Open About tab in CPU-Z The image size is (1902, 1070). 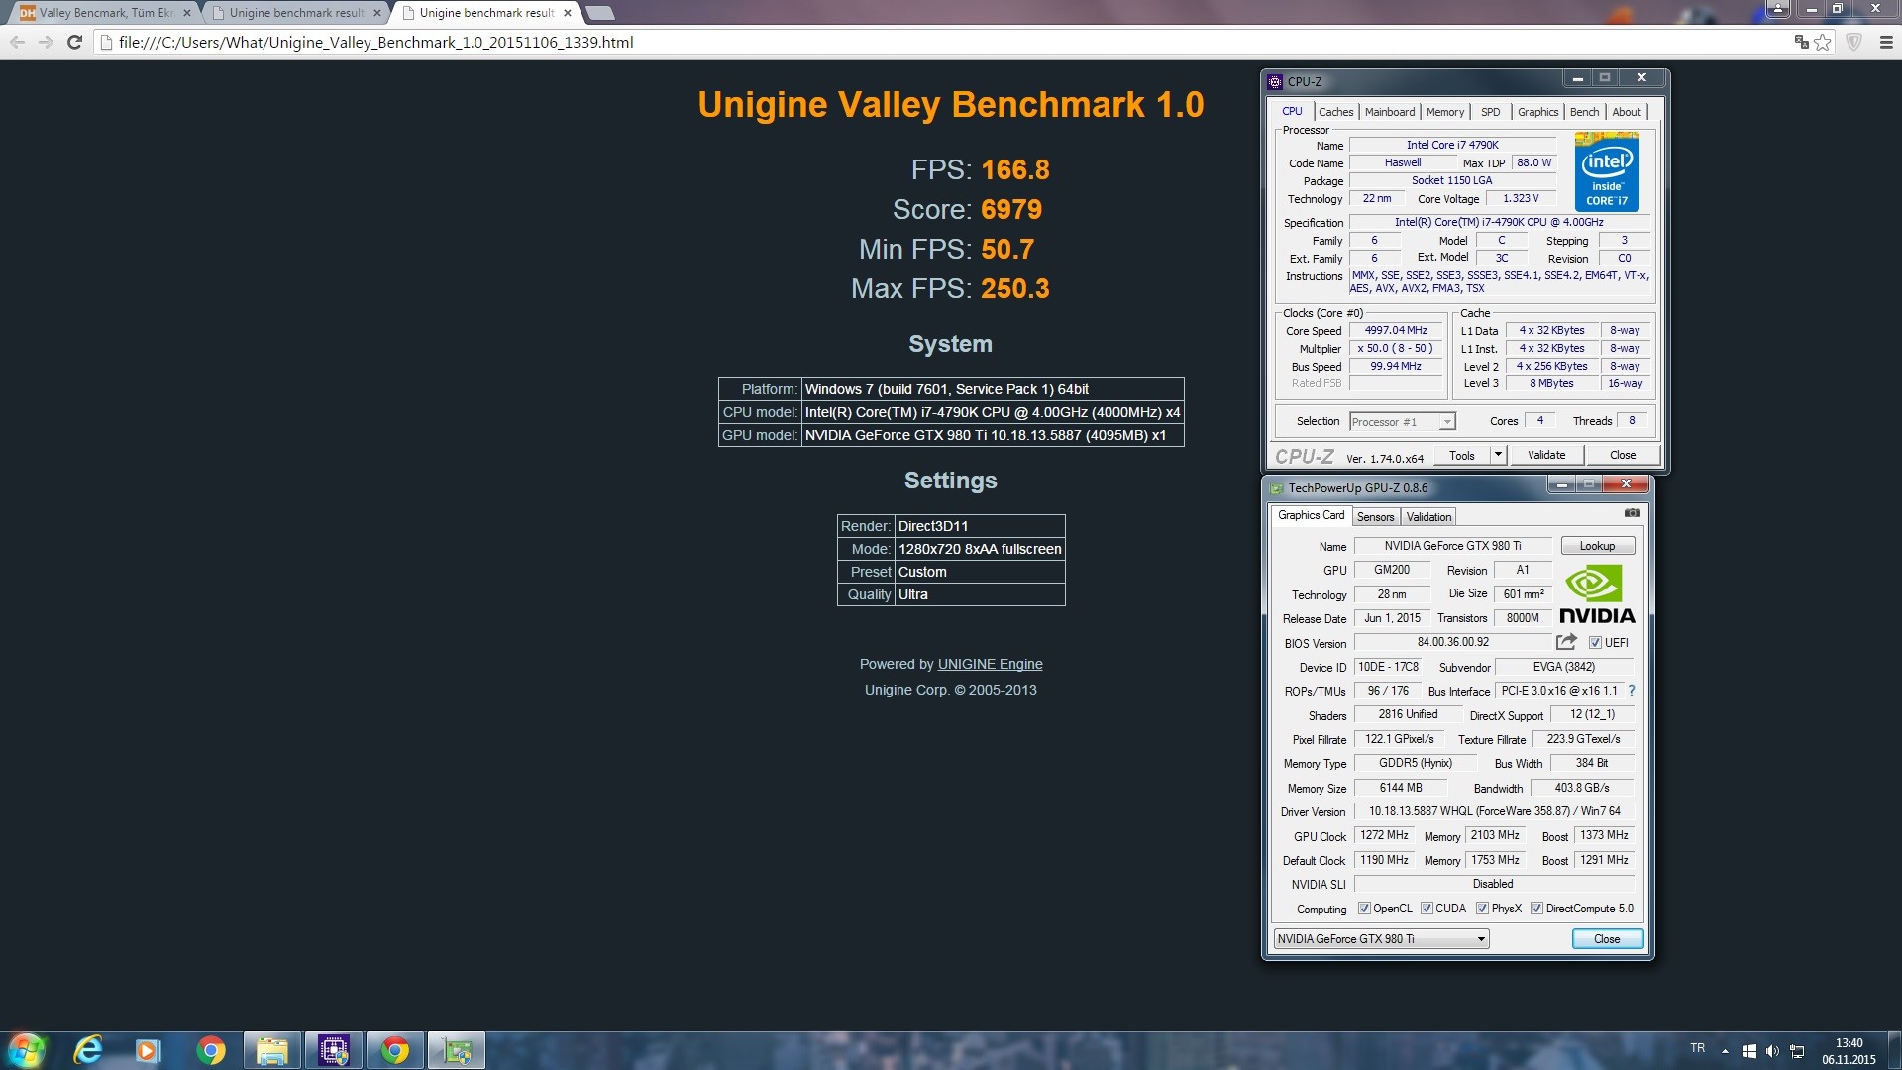(x=1626, y=112)
